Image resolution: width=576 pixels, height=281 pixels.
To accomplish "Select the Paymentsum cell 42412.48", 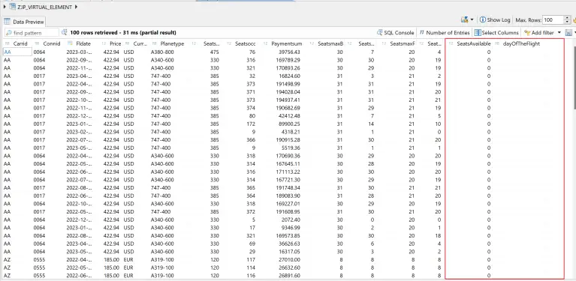I will tap(289, 115).
